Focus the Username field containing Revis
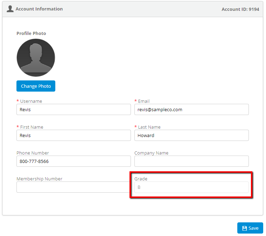 tap(73, 110)
